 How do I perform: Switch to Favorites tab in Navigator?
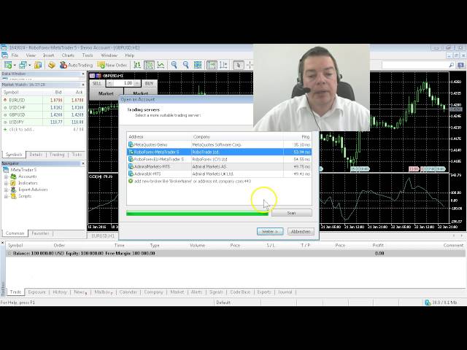click(x=40, y=233)
